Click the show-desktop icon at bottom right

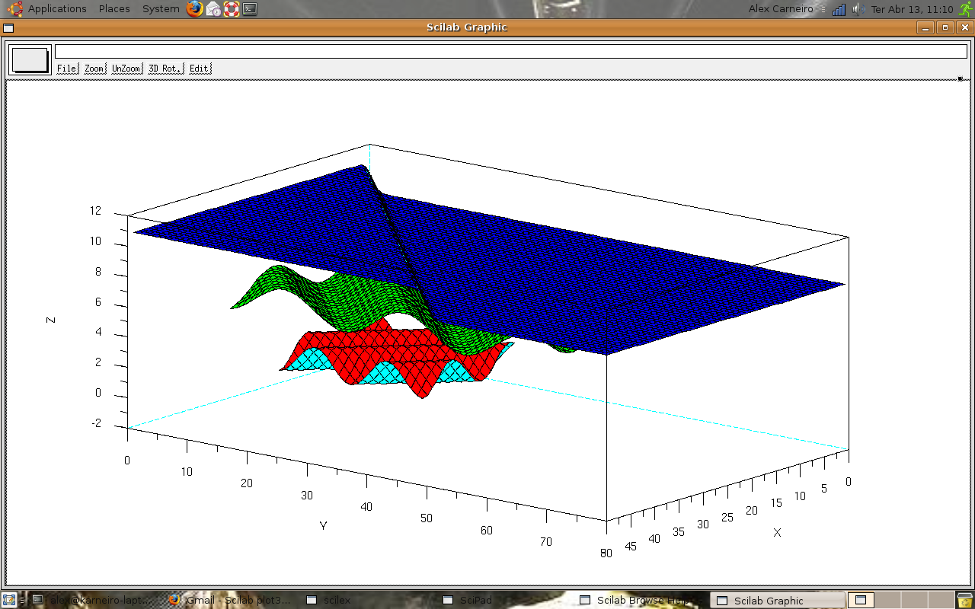860,600
